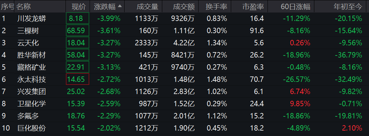Click the 60日涨幅 column header
The width and height of the screenshot is (369, 136).
tap(296, 6)
